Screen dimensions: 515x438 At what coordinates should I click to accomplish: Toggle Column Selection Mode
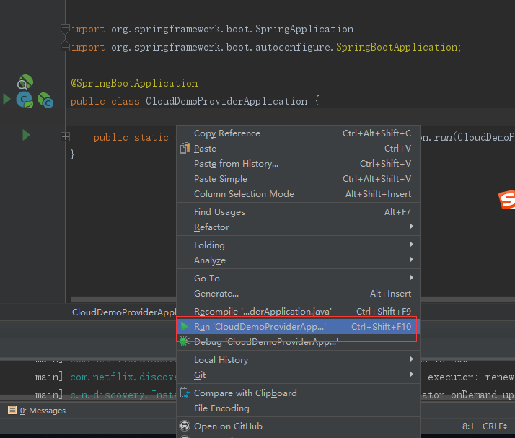coord(298,193)
